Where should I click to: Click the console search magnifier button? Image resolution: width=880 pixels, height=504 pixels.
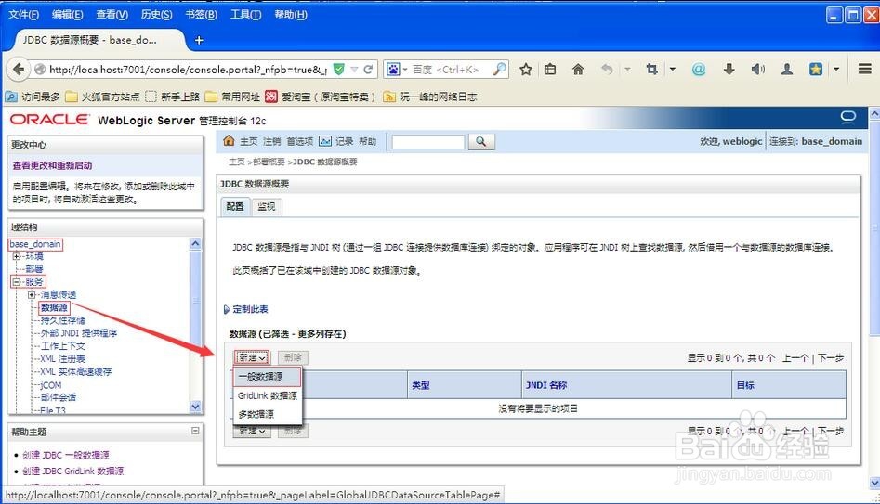pyautogui.click(x=480, y=141)
